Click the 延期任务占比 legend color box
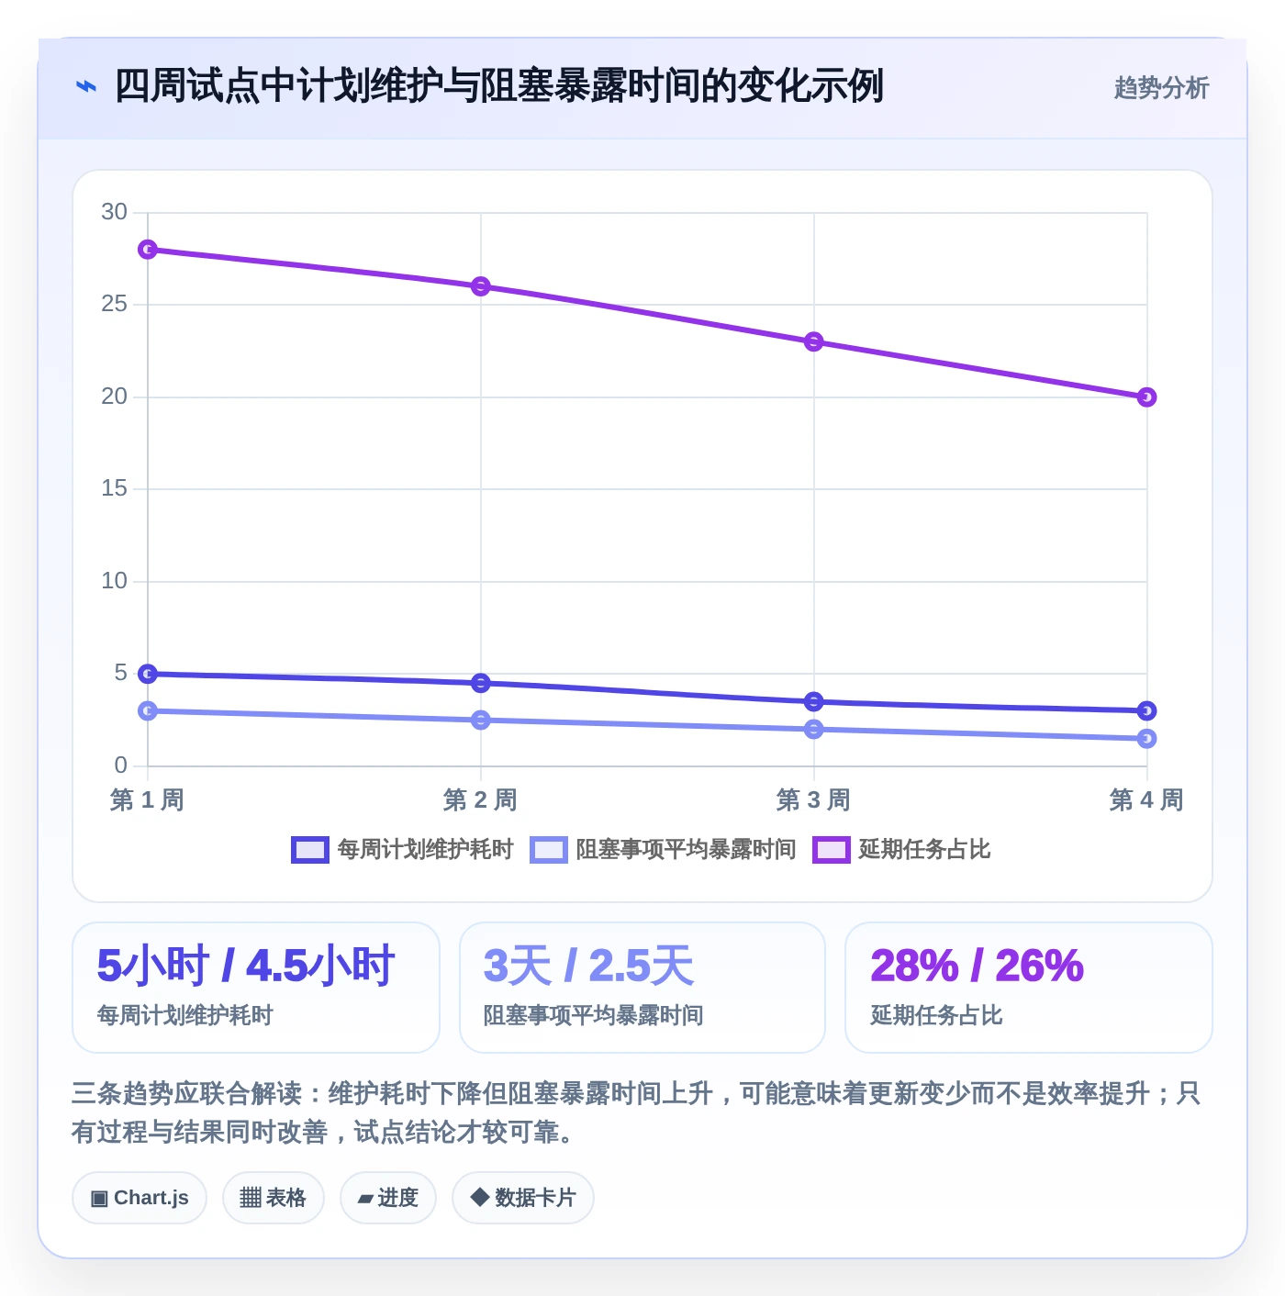1285x1296 pixels. tap(832, 850)
